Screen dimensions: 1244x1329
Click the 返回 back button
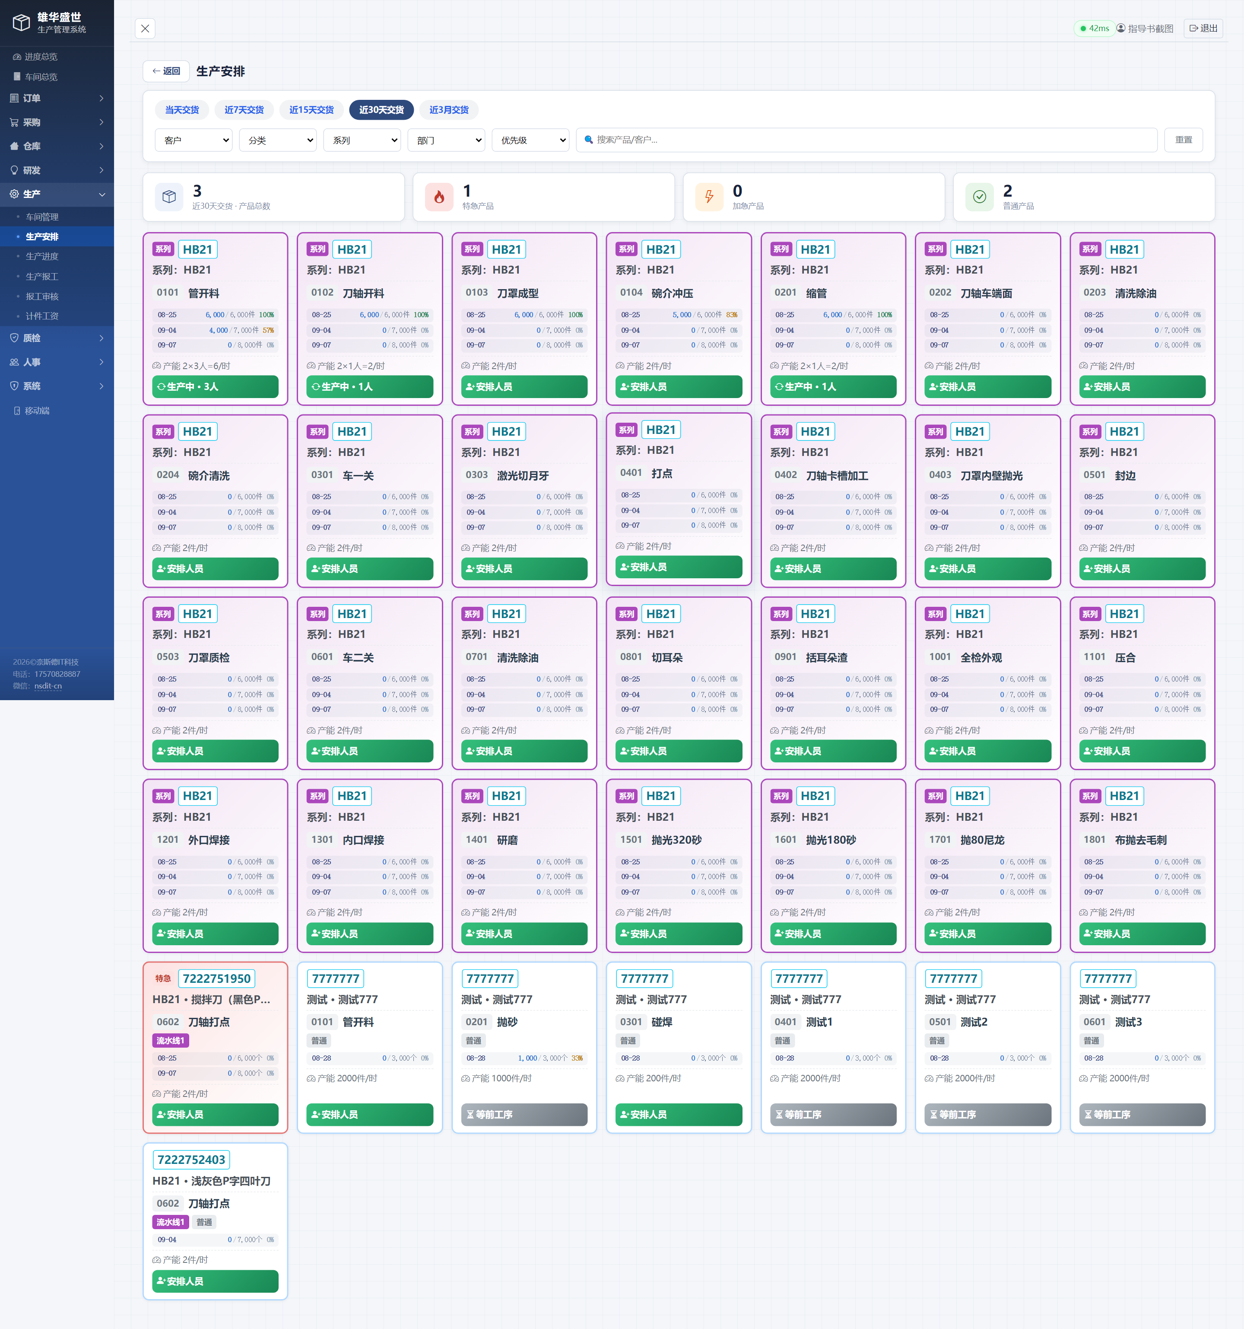[x=166, y=72]
